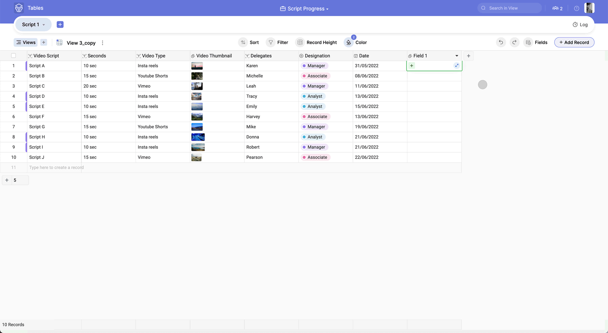Toggle the select-all checkbox in header

tap(14, 56)
